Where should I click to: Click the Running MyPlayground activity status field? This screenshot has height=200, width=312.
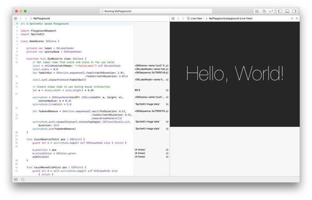pos(156,11)
